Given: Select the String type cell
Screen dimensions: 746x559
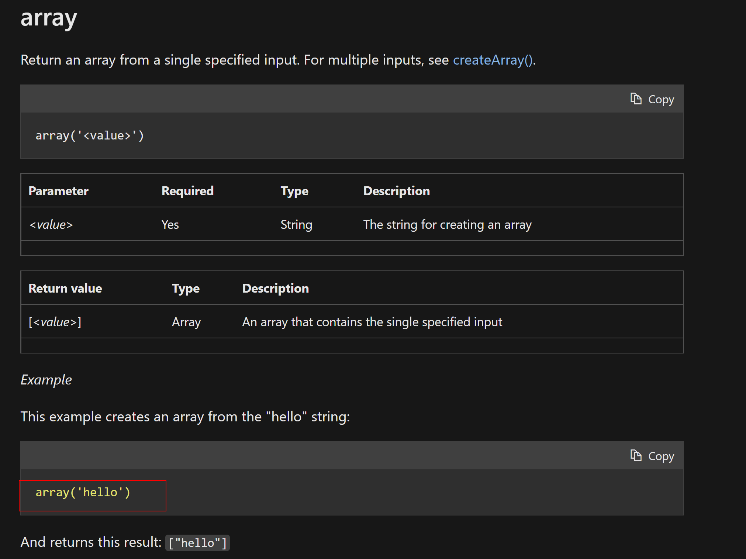Looking at the screenshot, I should click(296, 224).
